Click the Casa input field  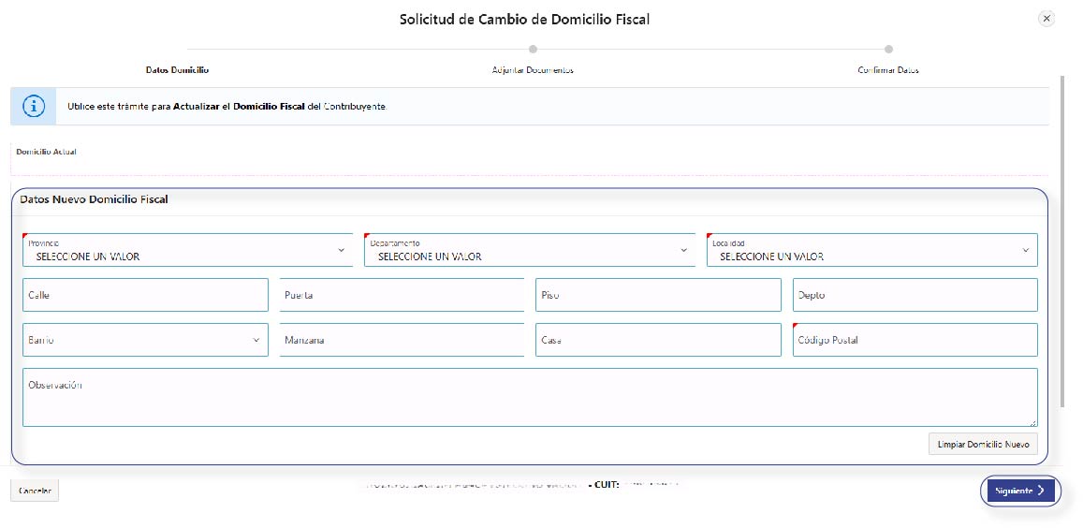[x=658, y=340]
